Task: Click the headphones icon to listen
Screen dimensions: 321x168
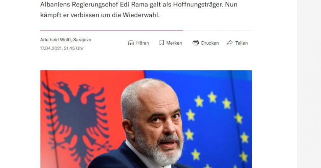Action: pyautogui.click(x=131, y=43)
